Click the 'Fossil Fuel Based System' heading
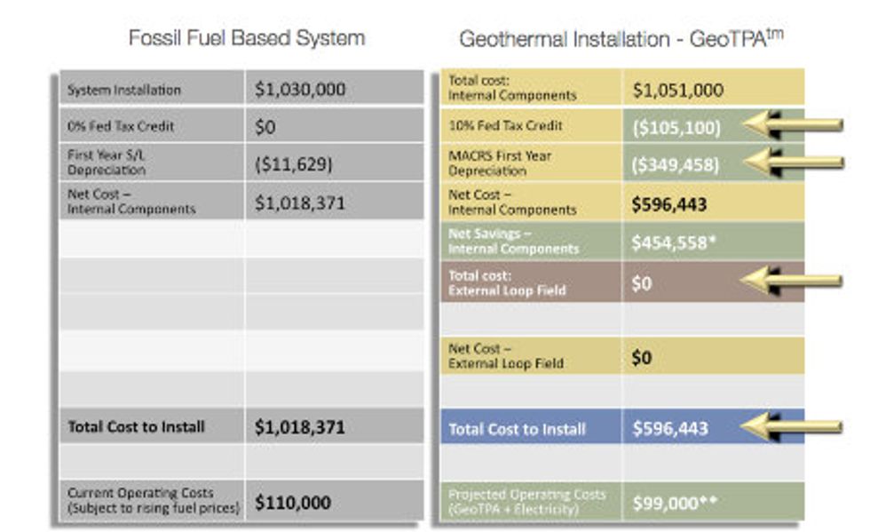 [247, 38]
